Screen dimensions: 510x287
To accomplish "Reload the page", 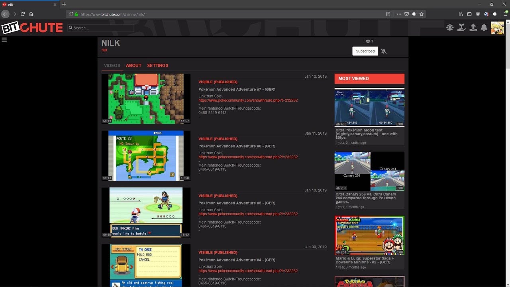I will point(23,14).
